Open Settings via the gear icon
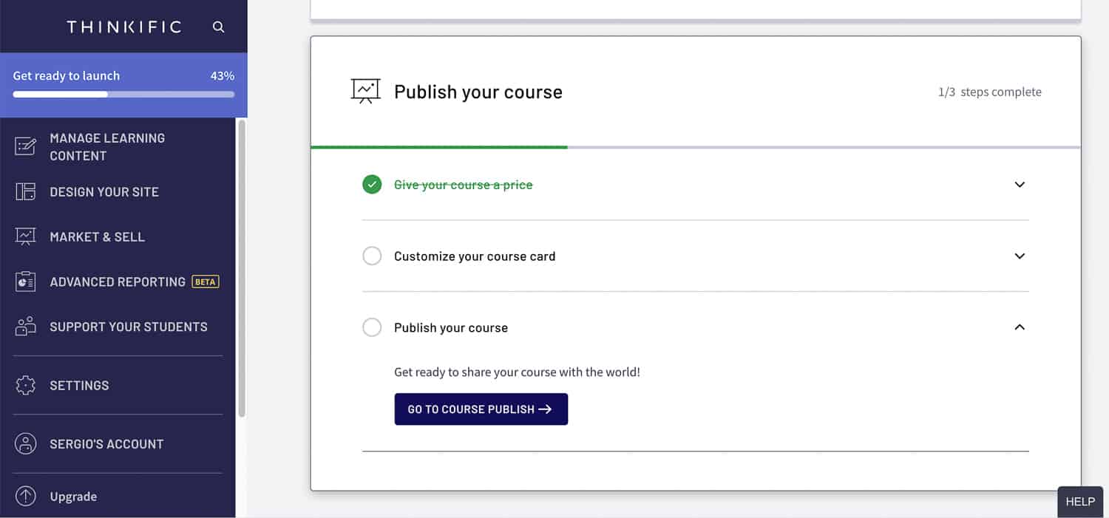Viewport: 1109px width, 518px height. click(x=25, y=385)
